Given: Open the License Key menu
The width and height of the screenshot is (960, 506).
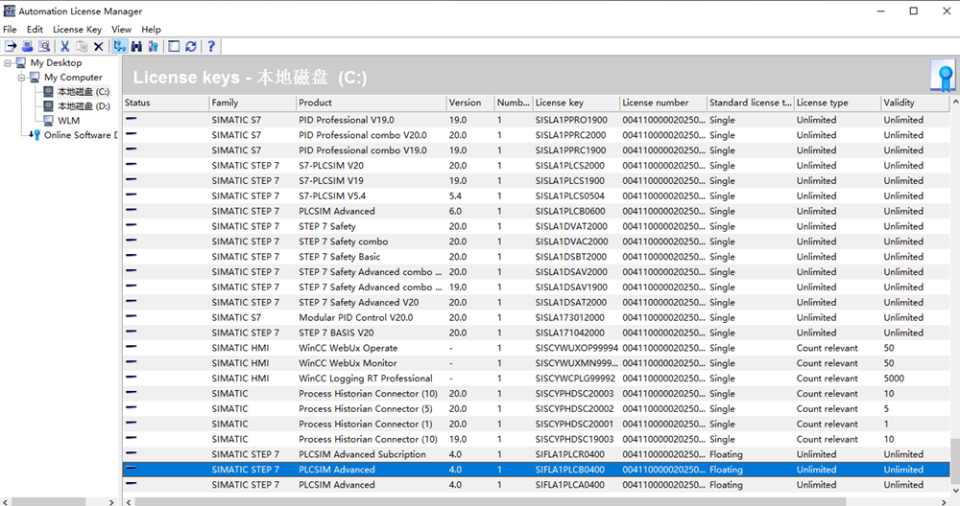Looking at the screenshot, I should [x=77, y=30].
